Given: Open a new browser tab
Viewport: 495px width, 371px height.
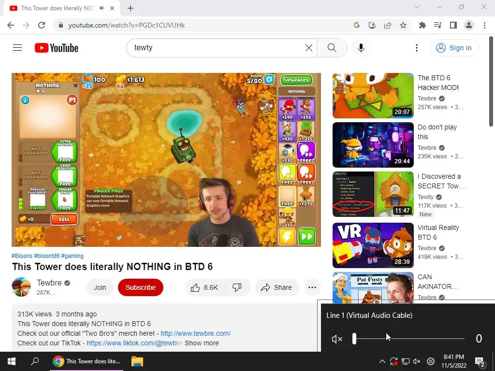Looking at the screenshot, I should 131,8.
